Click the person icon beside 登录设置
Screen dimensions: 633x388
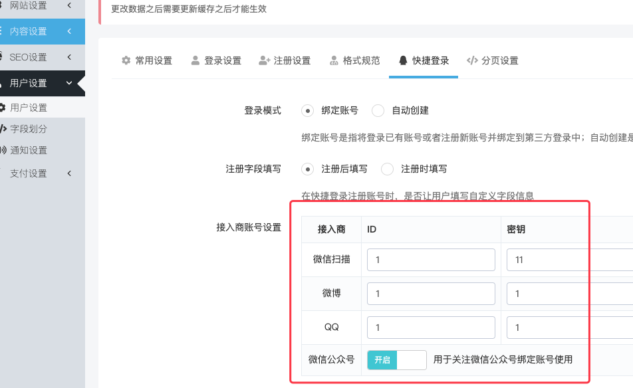(x=195, y=60)
